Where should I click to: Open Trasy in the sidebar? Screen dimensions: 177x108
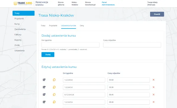(23, 13)
